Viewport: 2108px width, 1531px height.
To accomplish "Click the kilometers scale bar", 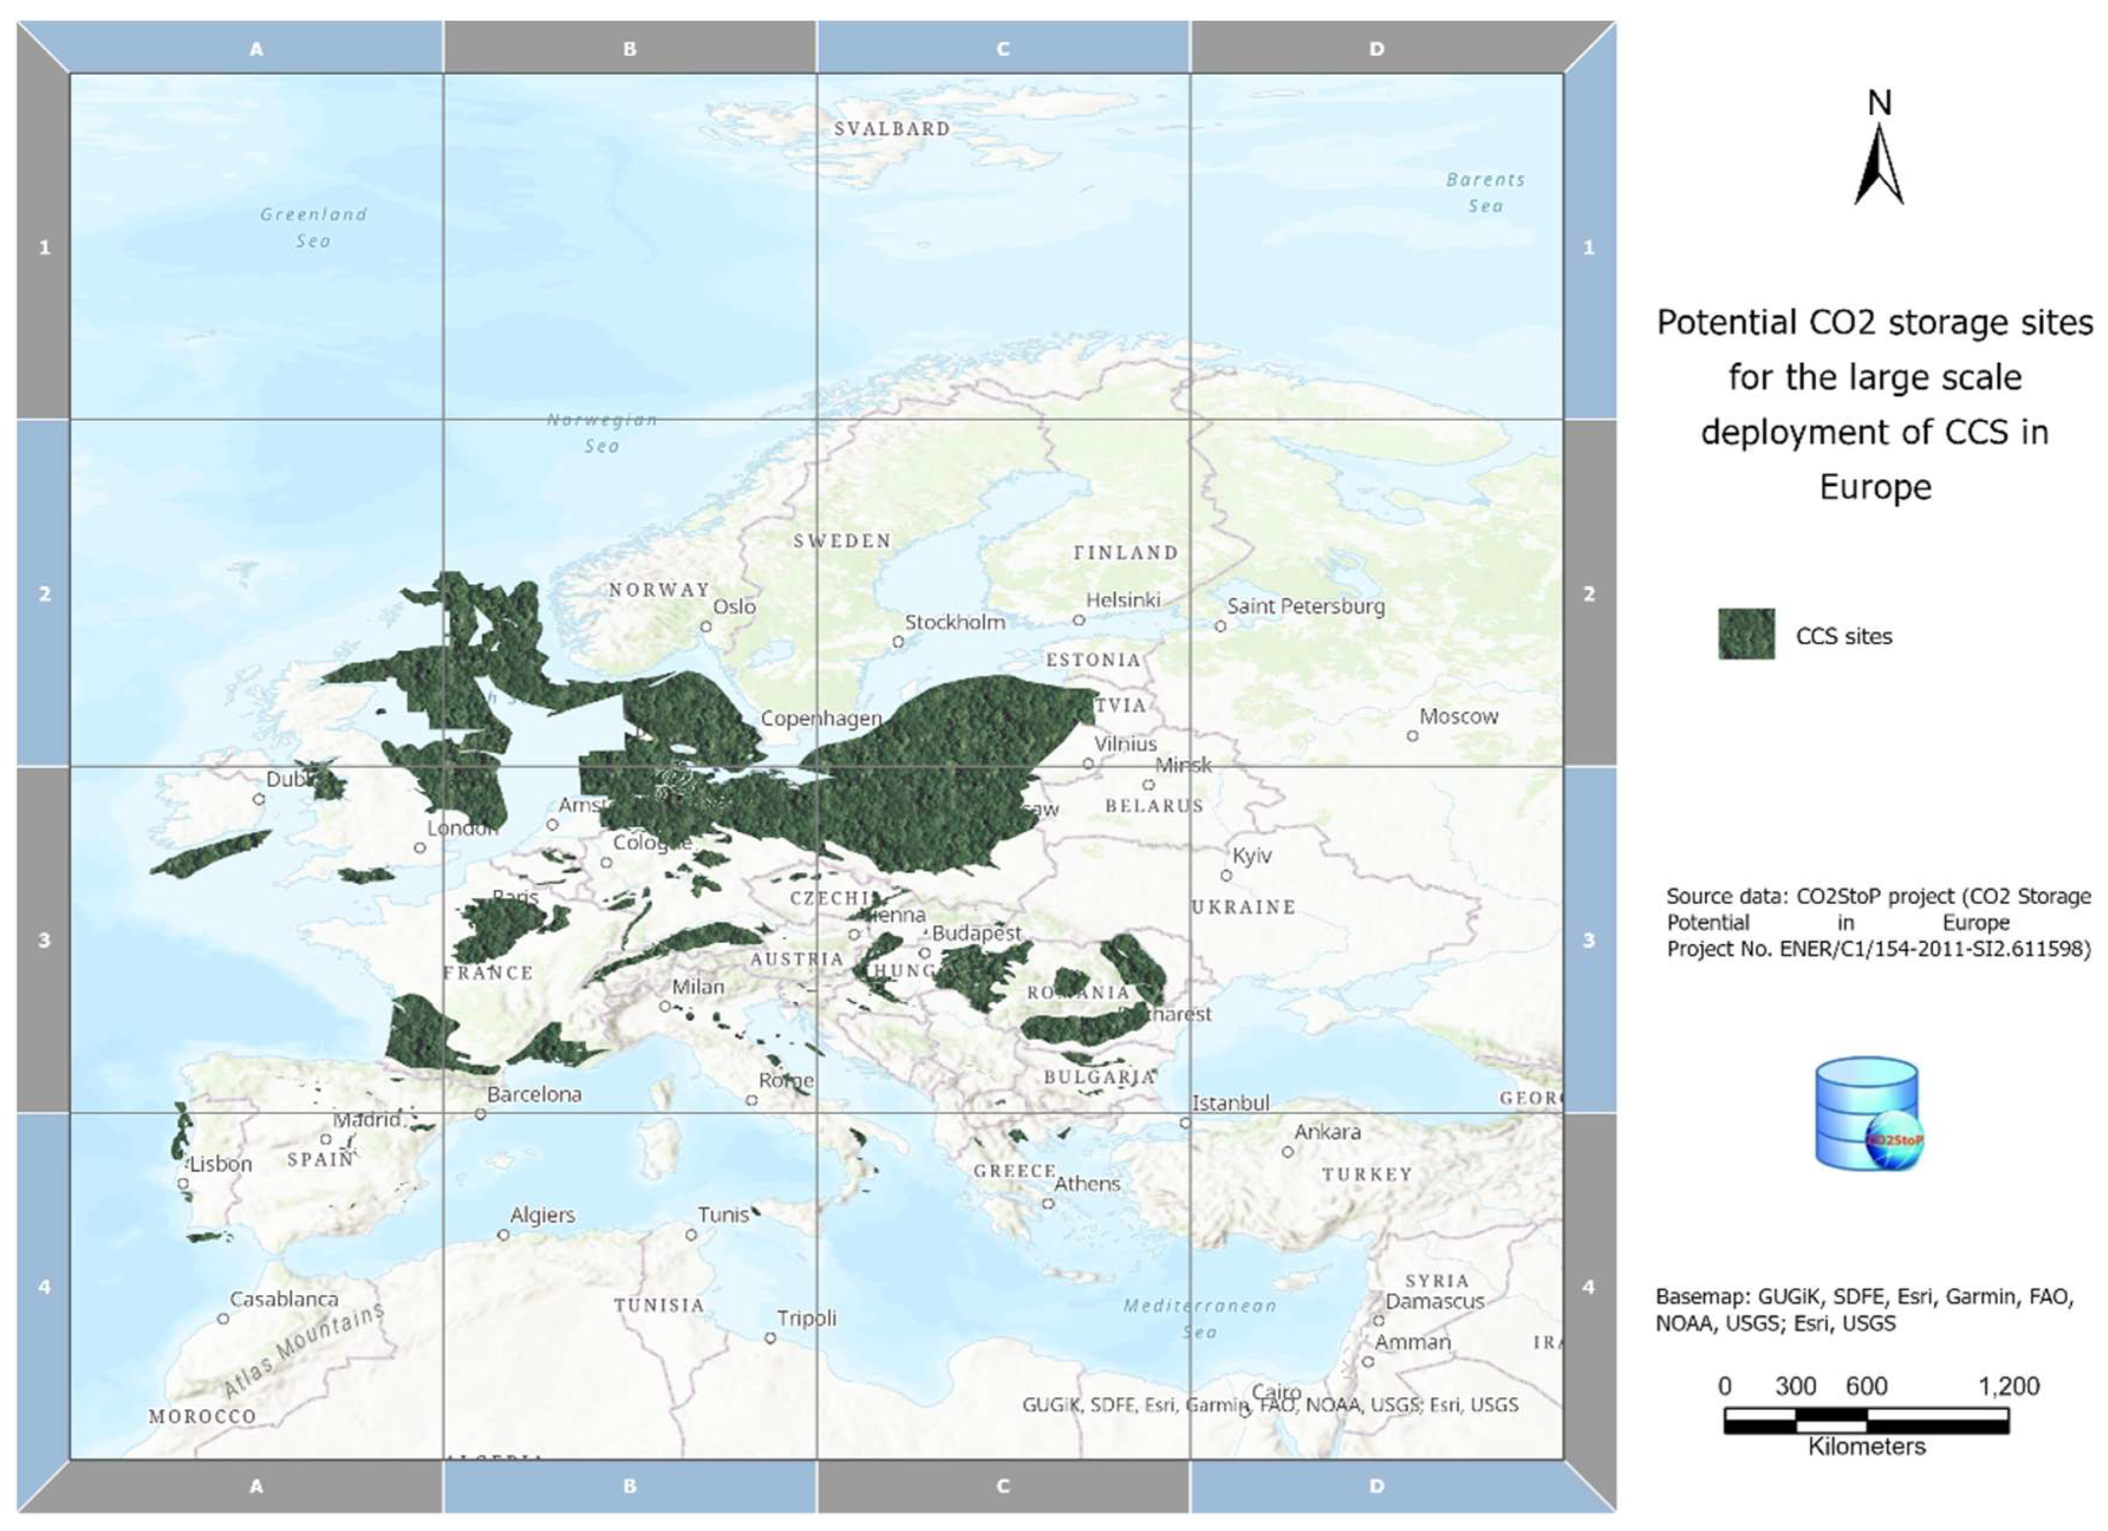I will (1865, 1421).
